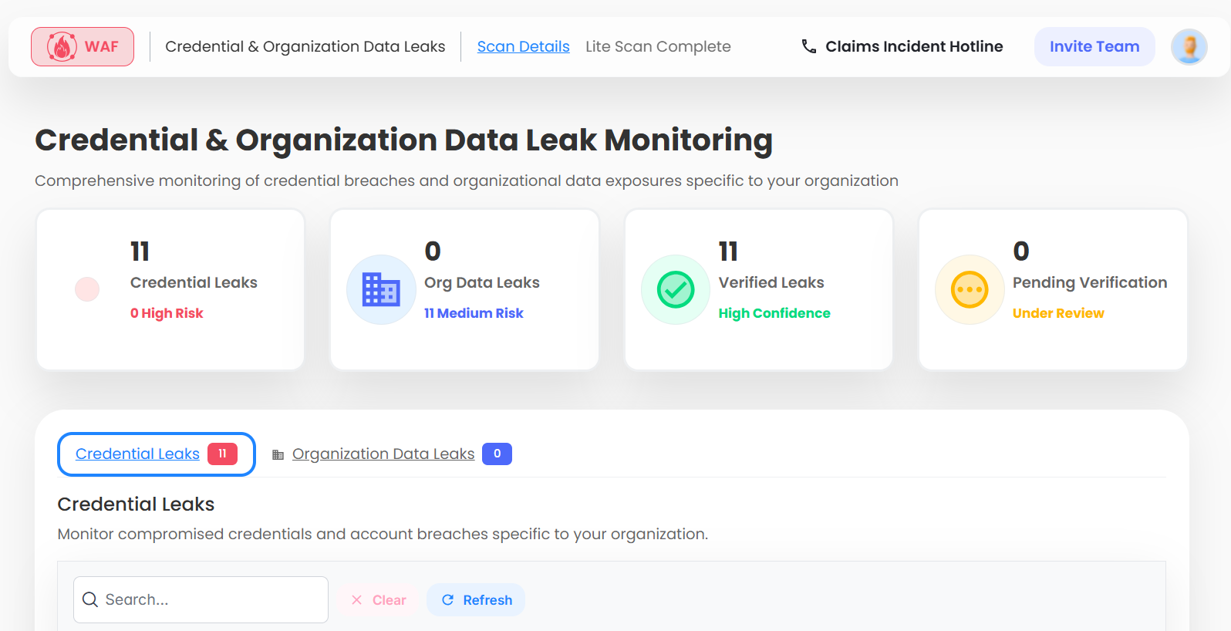Click the green checkmark icon on Verified Leaks card
The image size is (1231, 631).
pos(676,290)
